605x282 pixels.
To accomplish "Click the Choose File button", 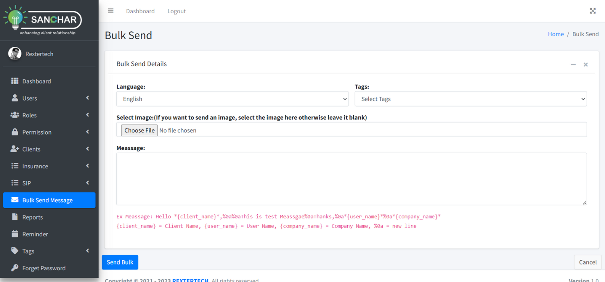I will click(x=140, y=130).
